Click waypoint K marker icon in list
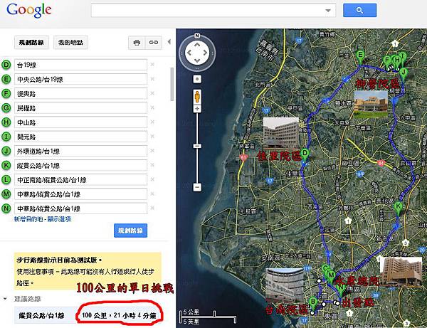427x328 pixels. (6, 166)
